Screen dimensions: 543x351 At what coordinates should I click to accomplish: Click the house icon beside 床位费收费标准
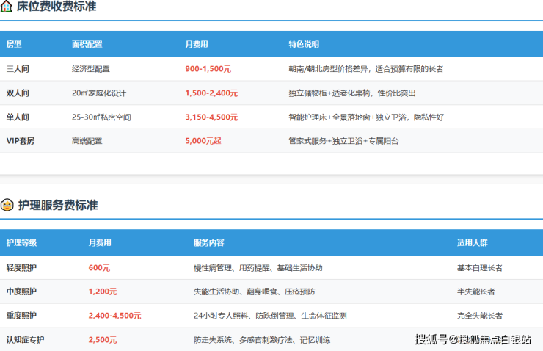pyautogui.click(x=7, y=7)
